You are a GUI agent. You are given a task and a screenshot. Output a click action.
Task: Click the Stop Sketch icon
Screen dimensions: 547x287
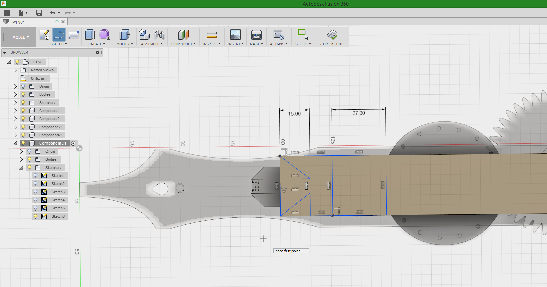pyautogui.click(x=332, y=35)
